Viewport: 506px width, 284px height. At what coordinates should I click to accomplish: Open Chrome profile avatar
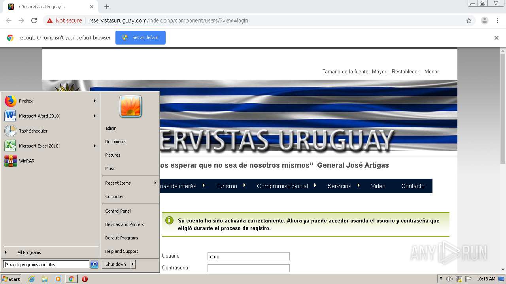[x=484, y=21]
